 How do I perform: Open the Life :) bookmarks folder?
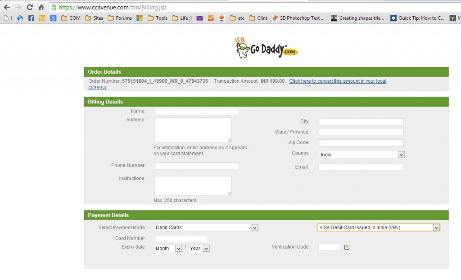(x=182, y=18)
